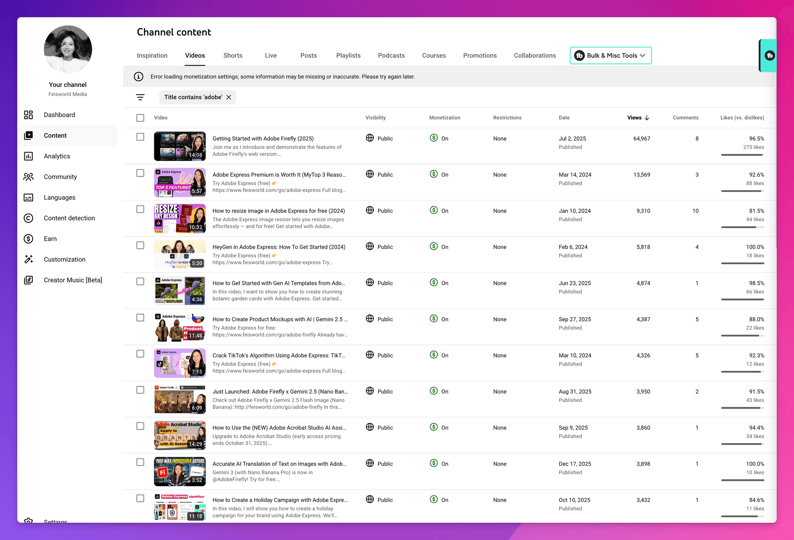Click the 64,967 views value
The image size is (794, 540).
click(641, 139)
